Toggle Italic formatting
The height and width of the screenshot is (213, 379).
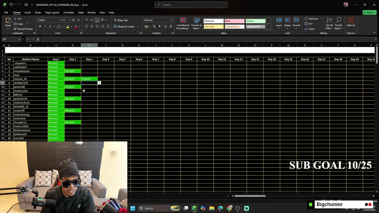[45, 26]
